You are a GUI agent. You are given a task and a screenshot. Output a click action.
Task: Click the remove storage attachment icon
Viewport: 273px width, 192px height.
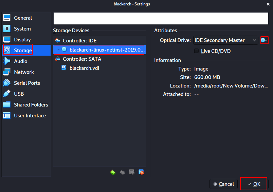(x=141, y=172)
